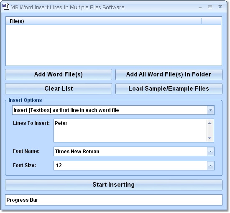Expand the Font Name dropdown
The image size is (230, 213).
tap(211, 151)
